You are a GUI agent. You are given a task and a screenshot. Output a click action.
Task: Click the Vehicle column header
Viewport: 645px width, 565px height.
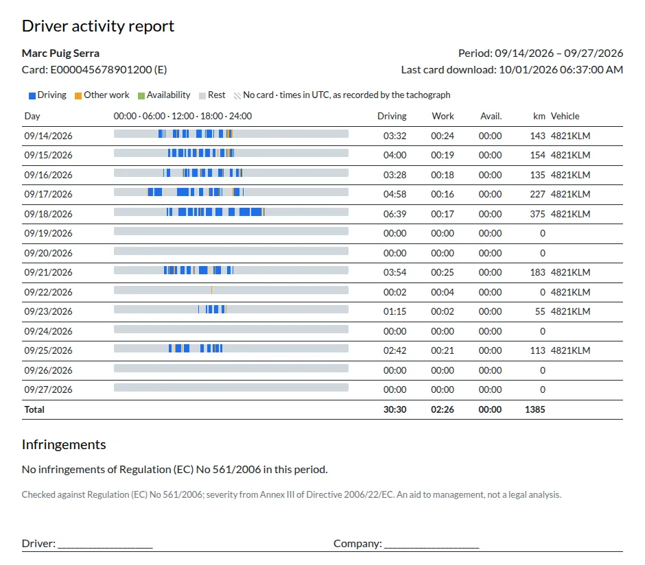click(565, 117)
